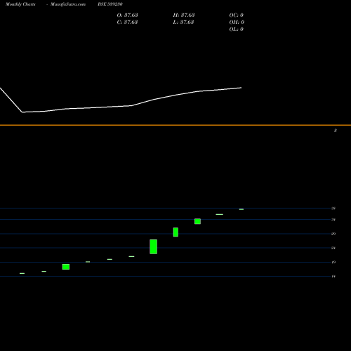Select the low value 'L: 37.63'

coord(184,22)
